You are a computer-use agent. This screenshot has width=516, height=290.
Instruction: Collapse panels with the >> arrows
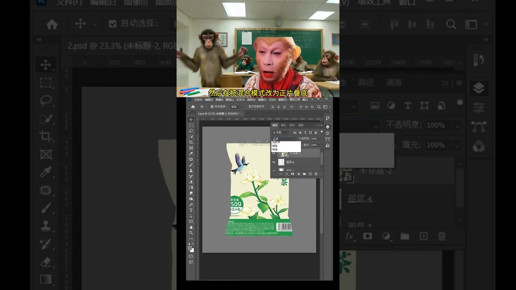coord(317,125)
